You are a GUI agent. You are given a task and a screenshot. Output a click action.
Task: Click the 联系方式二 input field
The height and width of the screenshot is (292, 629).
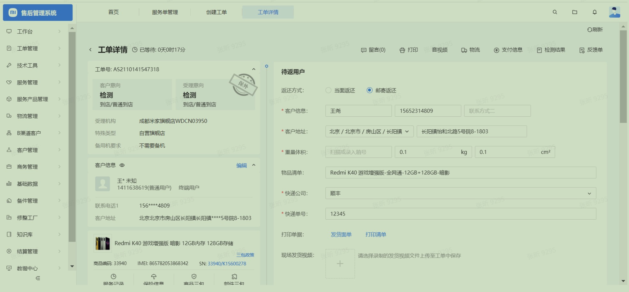coord(497,111)
